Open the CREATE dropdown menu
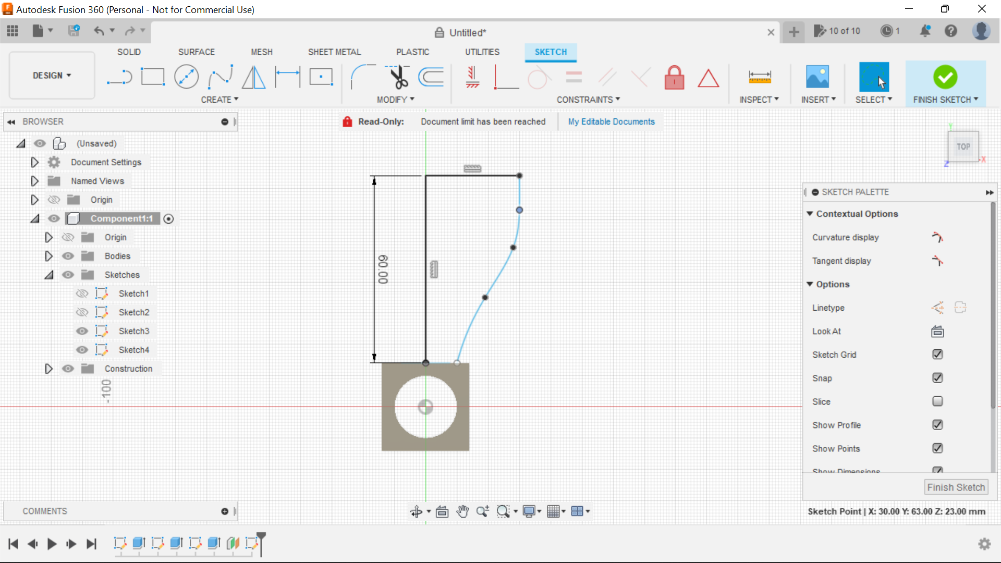1001x563 pixels. 219,100
